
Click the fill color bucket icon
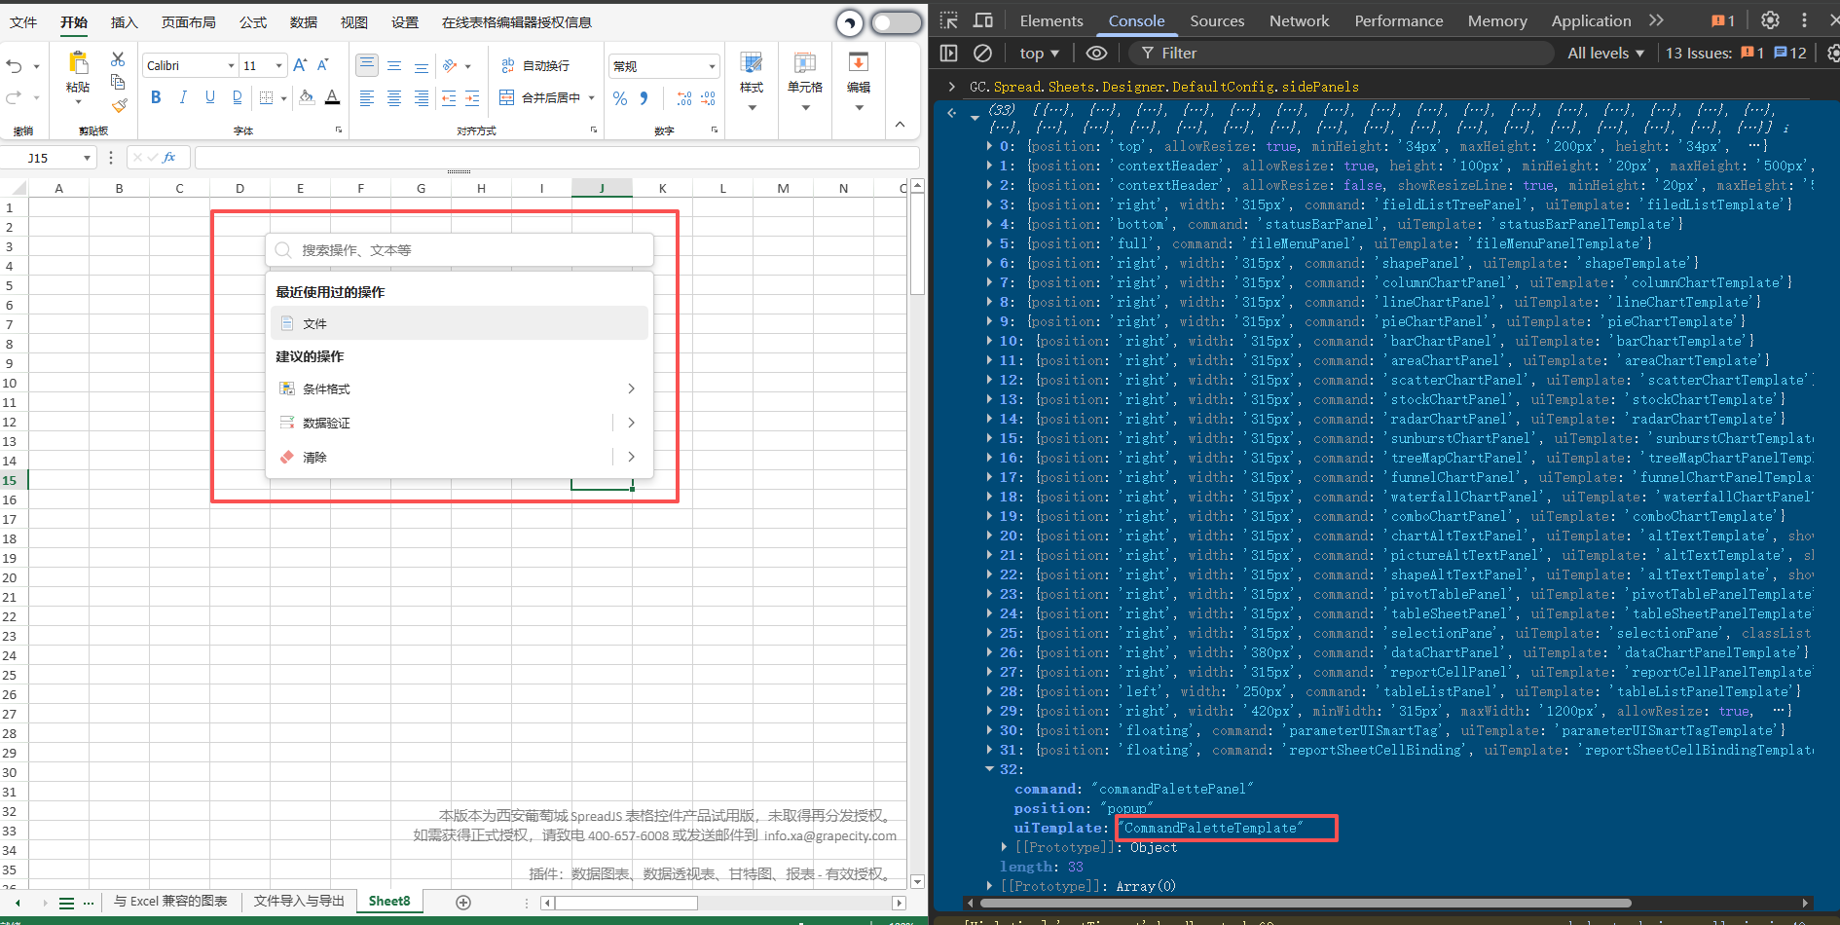[307, 97]
